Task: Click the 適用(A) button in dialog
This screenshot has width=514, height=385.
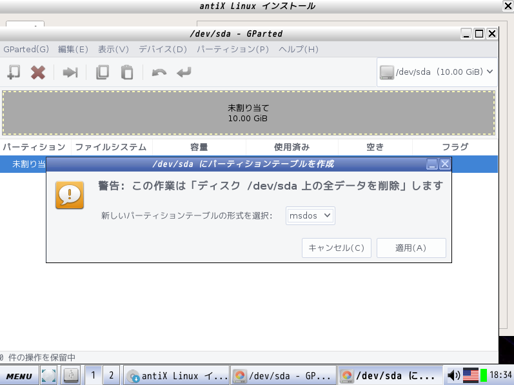Action: 411,248
